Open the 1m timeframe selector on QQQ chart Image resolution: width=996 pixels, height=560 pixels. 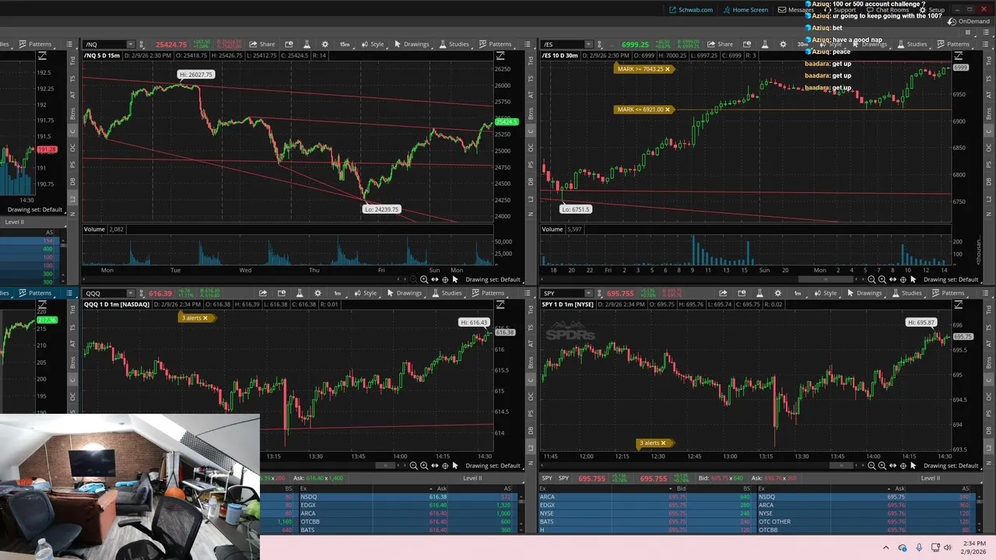(x=338, y=293)
